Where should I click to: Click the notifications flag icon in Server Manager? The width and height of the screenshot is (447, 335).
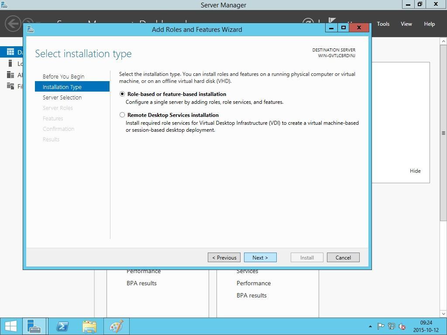(332, 21)
